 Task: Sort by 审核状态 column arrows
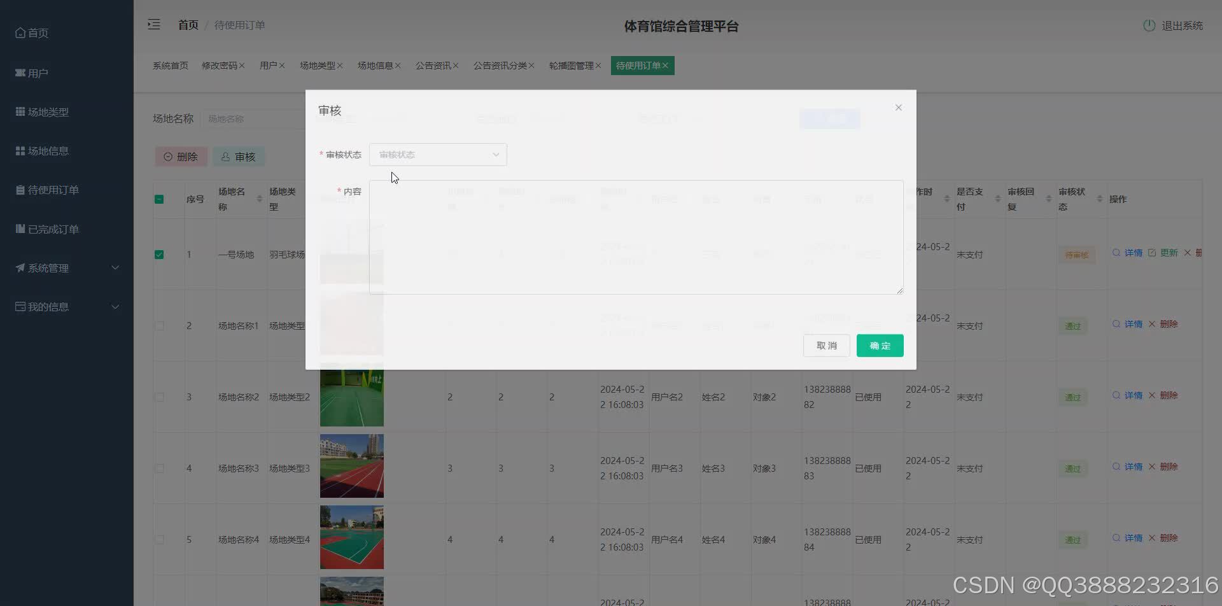(x=1099, y=199)
